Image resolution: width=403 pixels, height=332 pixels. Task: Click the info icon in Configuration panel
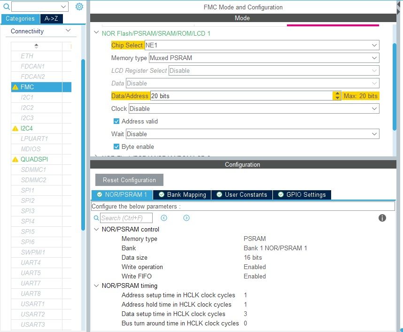tap(382, 218)
